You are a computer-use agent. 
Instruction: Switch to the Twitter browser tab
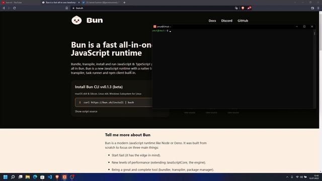(x=101, y=3)
